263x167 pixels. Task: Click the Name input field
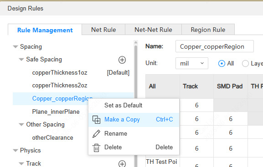[215, 46]
